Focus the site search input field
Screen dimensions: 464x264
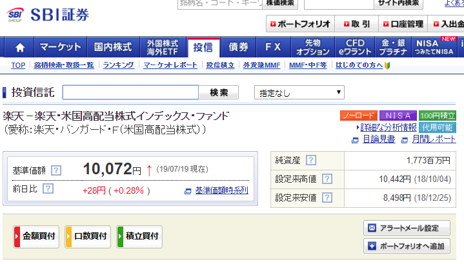coord(339,4)
